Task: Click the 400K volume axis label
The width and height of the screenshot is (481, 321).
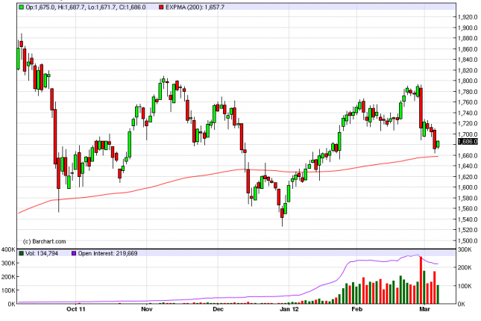Action: click(x=8, y=249)
